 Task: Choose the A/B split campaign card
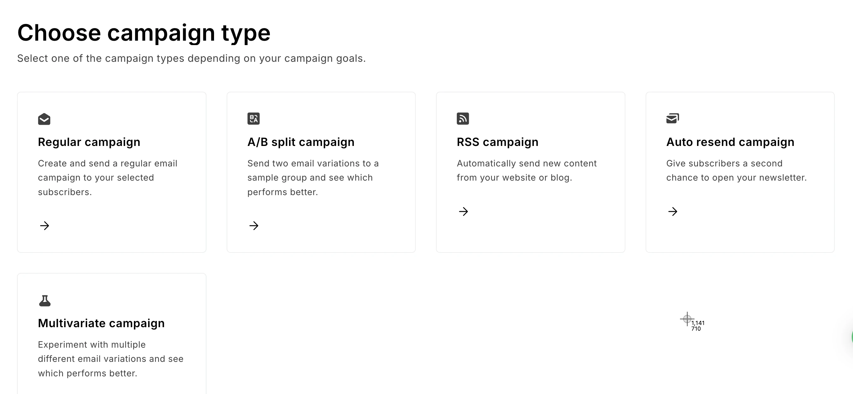321,172
